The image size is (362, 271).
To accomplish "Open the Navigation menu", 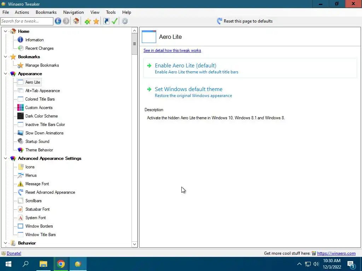I will (x=74, y=12).
